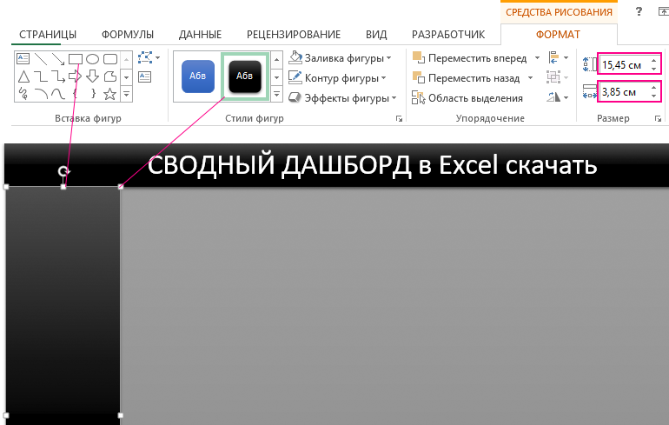Switch to the ФОРМУЛЫ tab
The width and height of the screenshot is (669, 425).
(128, 35)
